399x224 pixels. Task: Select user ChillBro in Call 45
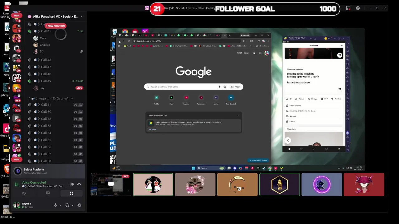(x=45, y=45)
